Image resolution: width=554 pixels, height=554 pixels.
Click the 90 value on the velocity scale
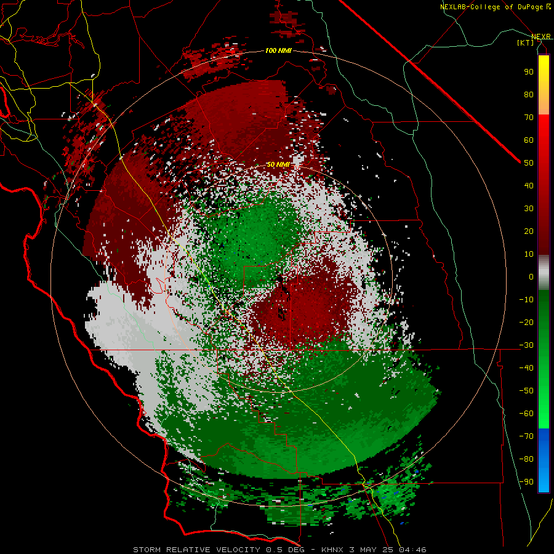click(529, 72)
